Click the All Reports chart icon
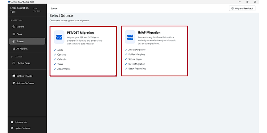The width and height of the screenshot is (267, 133). click(x=14, y=49)
